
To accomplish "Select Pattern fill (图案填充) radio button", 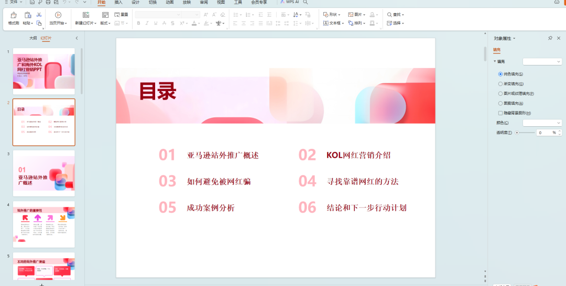I will (500, 103).
